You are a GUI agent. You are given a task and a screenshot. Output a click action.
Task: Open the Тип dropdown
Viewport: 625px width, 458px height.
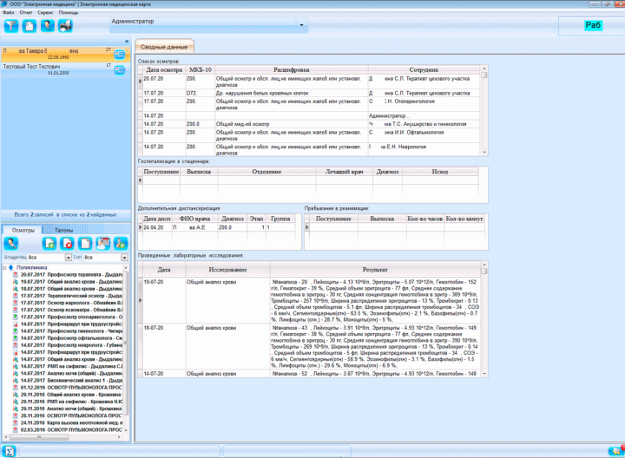click(x=124, y=258)
